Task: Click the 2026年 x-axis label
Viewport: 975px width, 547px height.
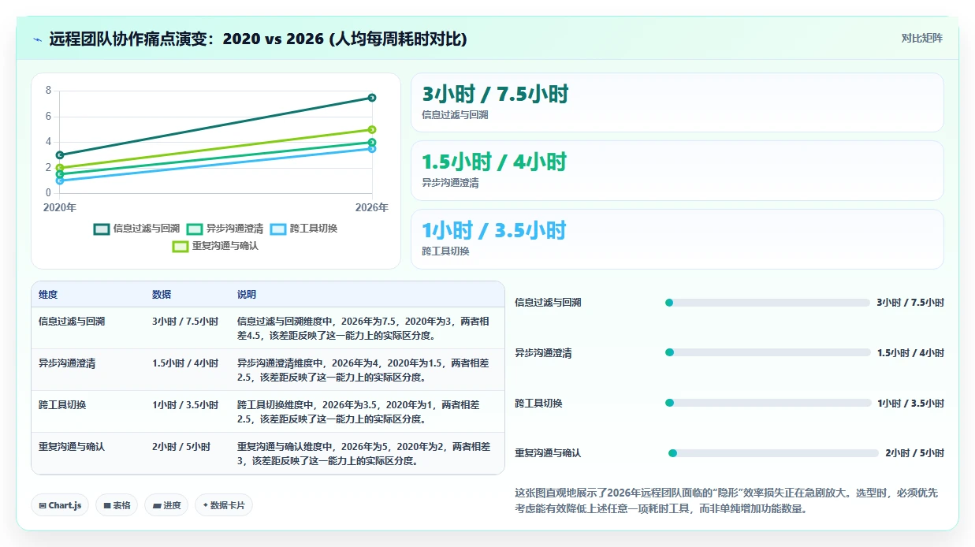Action: click(372, 208)
